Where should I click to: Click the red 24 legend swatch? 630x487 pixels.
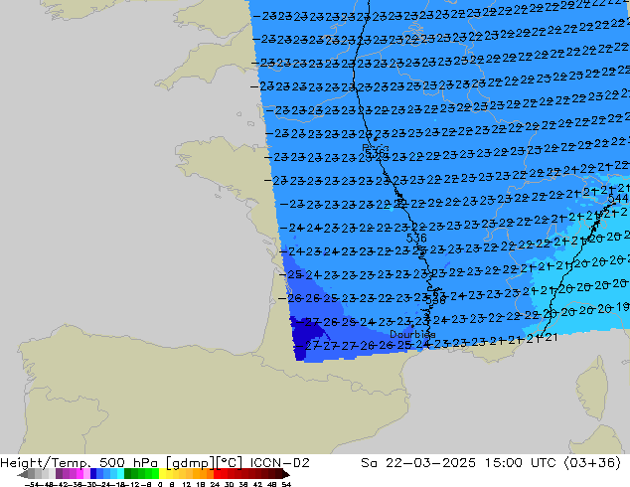(218, 473)
